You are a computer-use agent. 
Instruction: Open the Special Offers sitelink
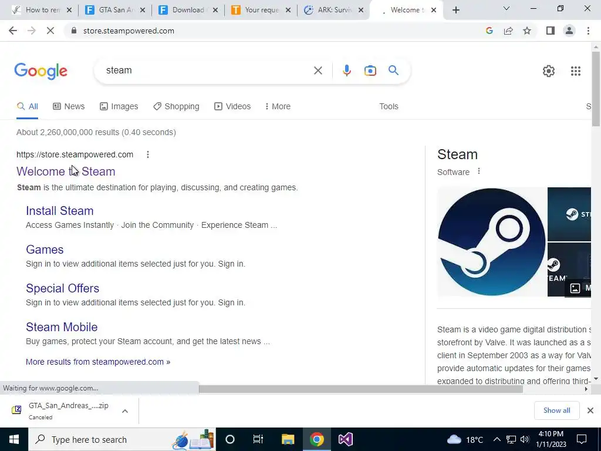(62, 288)
